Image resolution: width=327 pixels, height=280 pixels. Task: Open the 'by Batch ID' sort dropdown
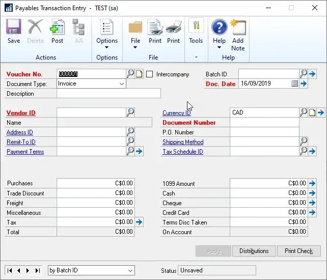coord(130,270)
